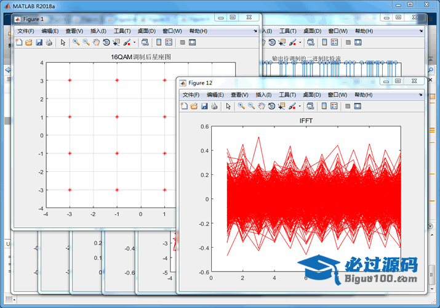The image size is (440, 308).
Task: Open Brush color dropdown arrow in Figure 12
Action: click(300, 107)
